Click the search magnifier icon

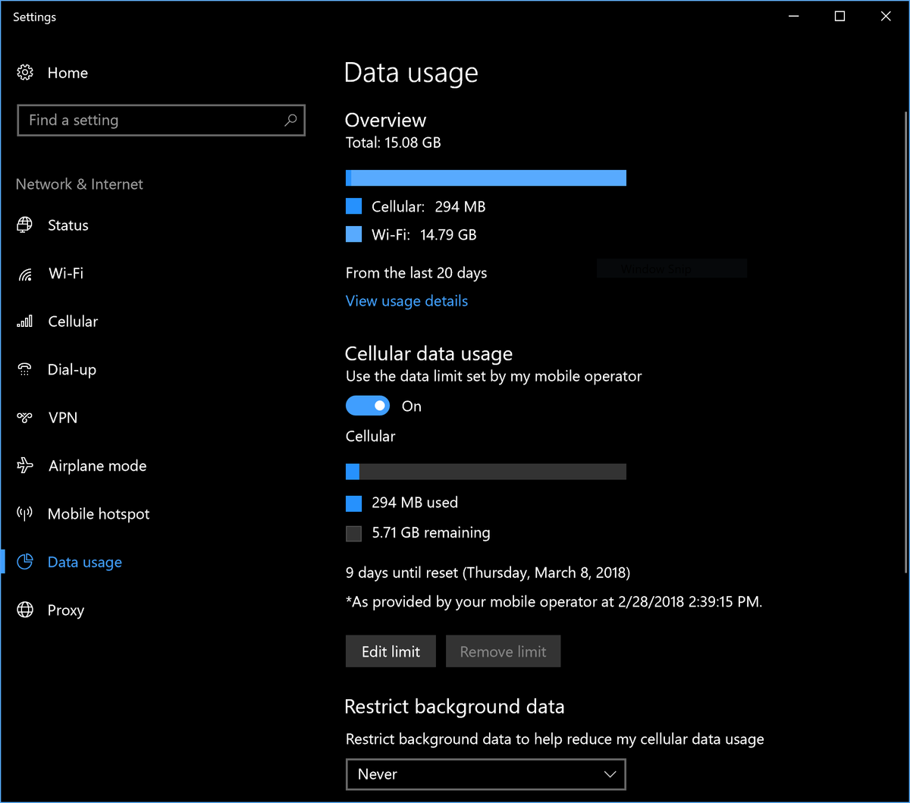[x=290, y=120]
